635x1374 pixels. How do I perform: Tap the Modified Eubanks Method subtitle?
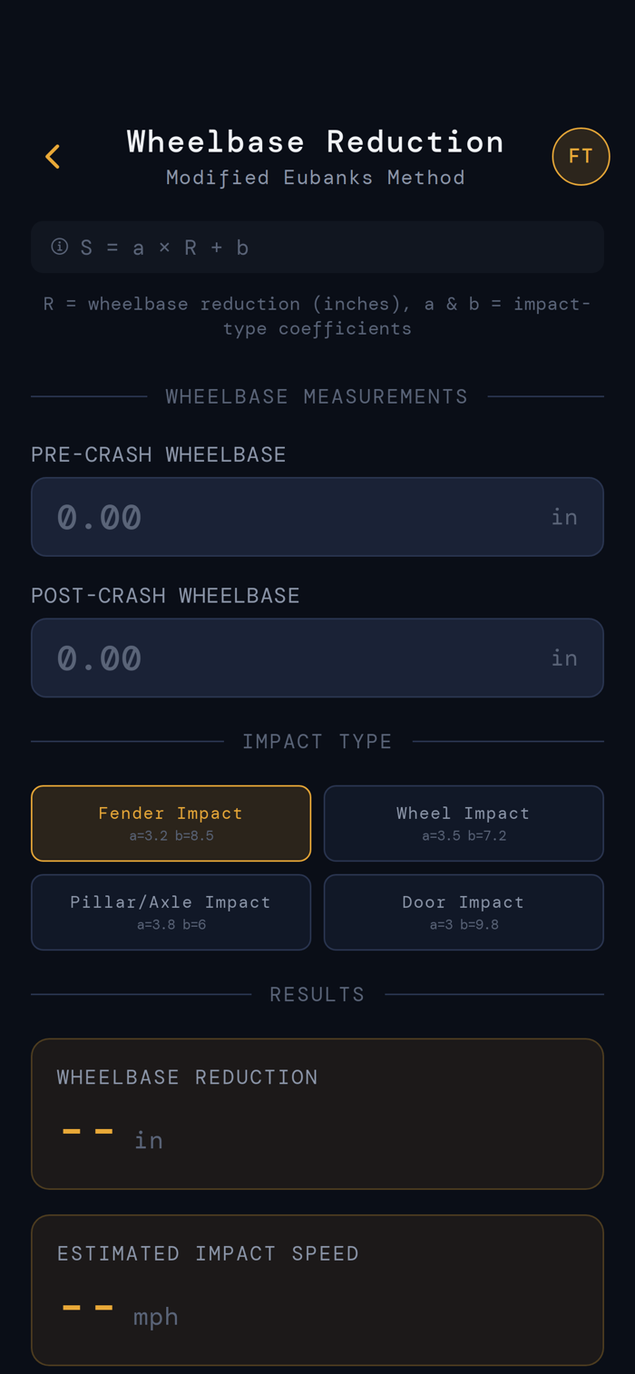[x=316, y=178]
